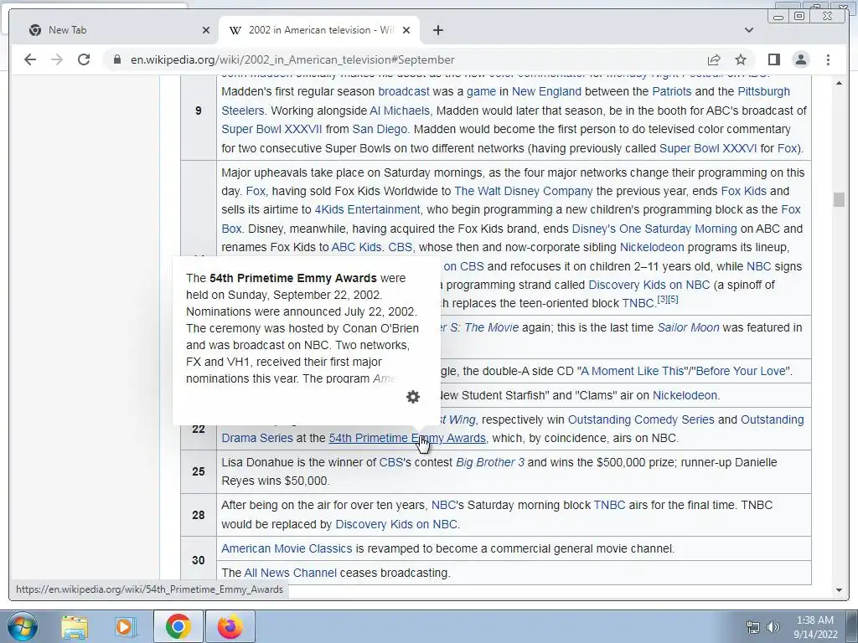Follow the TNBC link in row 28
858x643 pixels.
click(x=610, y=505)
